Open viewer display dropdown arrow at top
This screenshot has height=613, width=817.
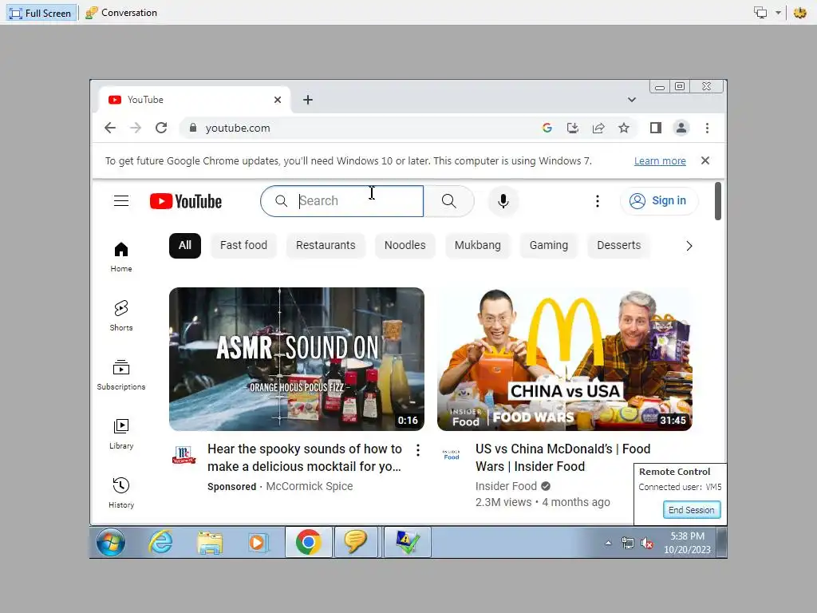tap(778, 13)
